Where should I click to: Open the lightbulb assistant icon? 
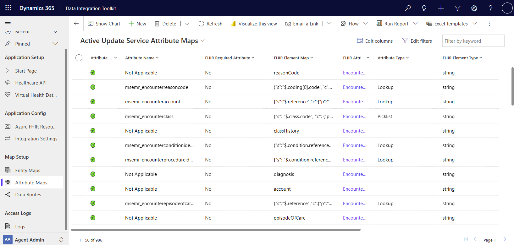[x=424, y=8]
